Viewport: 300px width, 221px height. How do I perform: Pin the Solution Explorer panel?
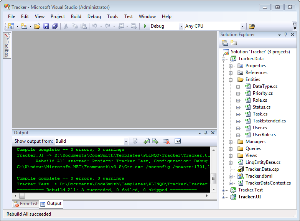click(x=286, y=35)
